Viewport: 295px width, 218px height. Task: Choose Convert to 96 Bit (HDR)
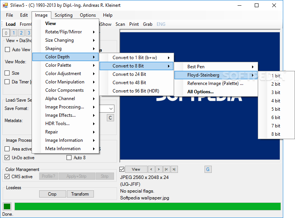(136, 91)
